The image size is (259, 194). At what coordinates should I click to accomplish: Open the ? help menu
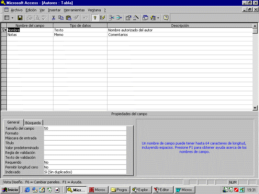pyautogui.click(x=105, y=10)
